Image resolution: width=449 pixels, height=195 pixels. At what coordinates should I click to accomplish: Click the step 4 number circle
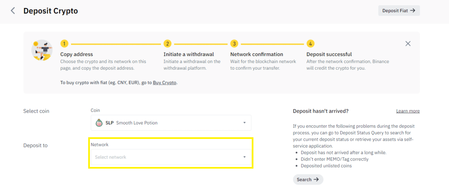[x=310, y=44]
